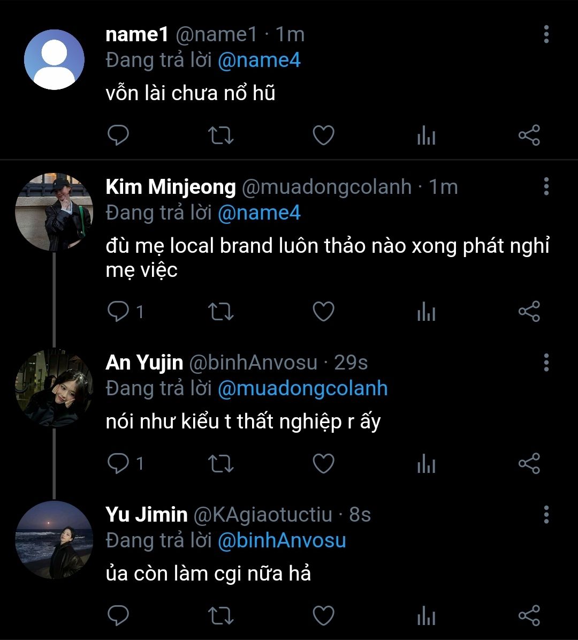Open more options on An Yujin's tweet
The image size is (578, 640).
click(x=546, y=363)
